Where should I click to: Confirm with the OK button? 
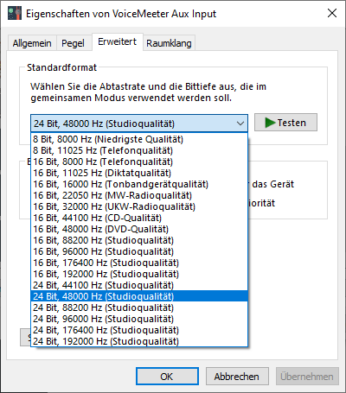pyautogui.click(x=167, y=377)
